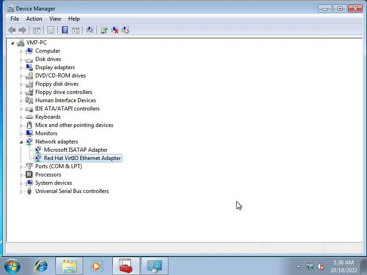Screen dimensions: 367x275
Task: Click the Processors chip icon
Action: (29, 175)
